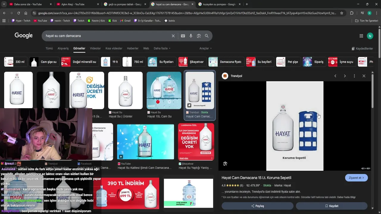The height and width of the screenshot is (214, 381).
Task: Expand the Daha fazla filter menu
Action: [x=162, y=48]
